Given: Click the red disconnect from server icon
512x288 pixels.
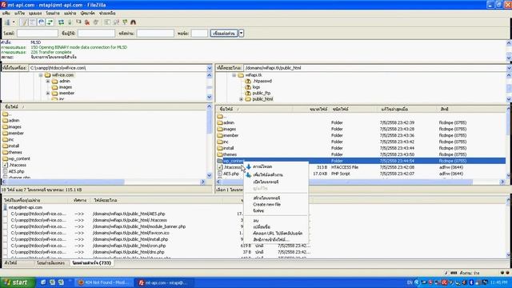Looking at the screenshot, I should click(x=87, y=22).
